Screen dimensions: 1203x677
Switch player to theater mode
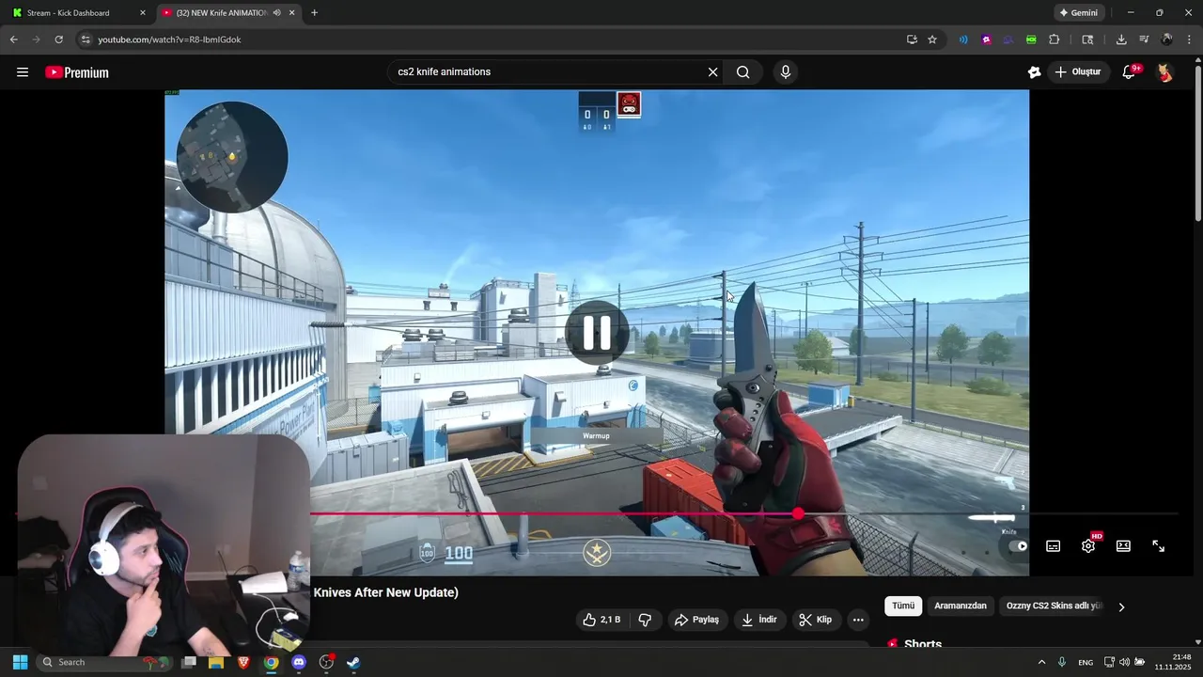[1123, 546]
